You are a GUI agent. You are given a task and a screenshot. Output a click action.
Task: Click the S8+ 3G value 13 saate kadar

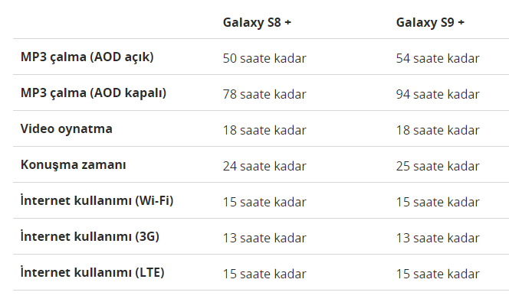pos(264,239)
